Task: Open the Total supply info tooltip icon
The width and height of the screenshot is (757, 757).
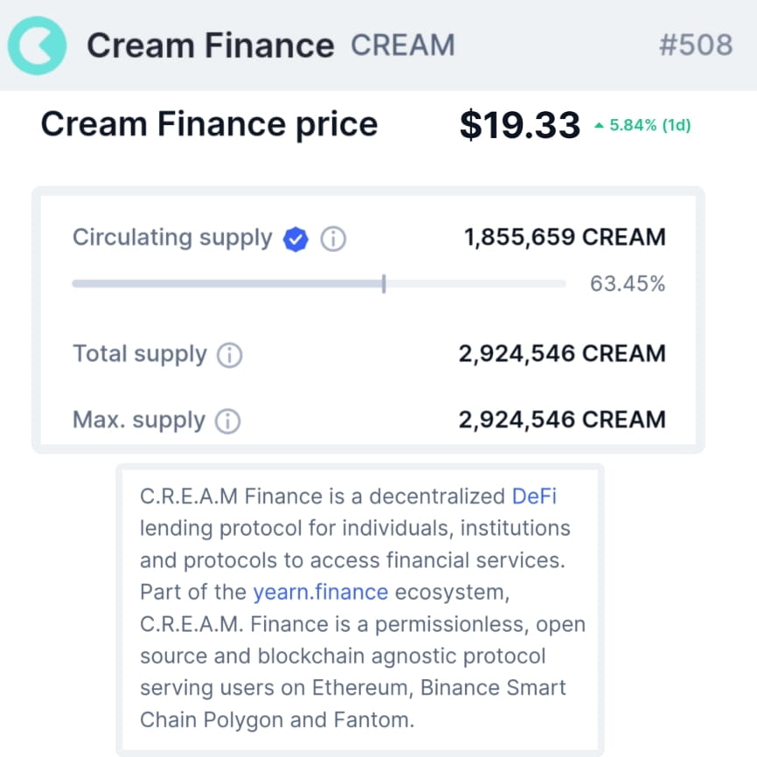Action: (x=229, y=353)
